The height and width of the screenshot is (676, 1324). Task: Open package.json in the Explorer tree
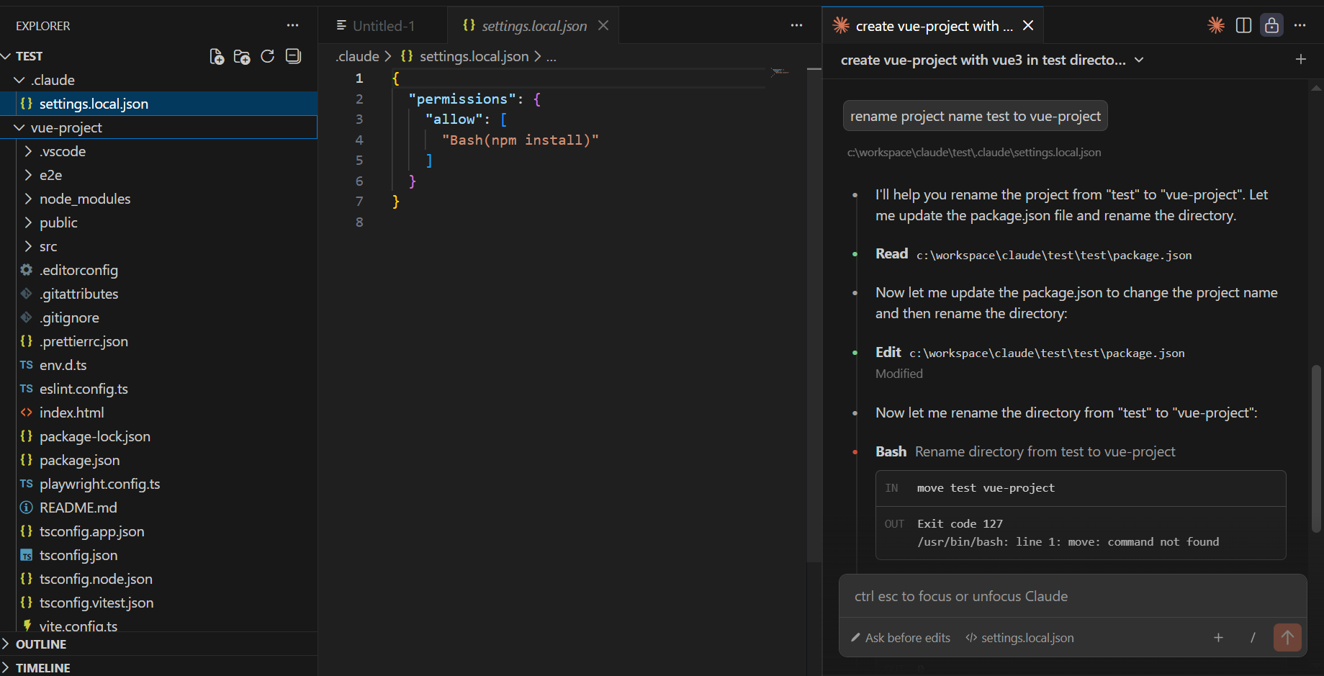(158, 460)
